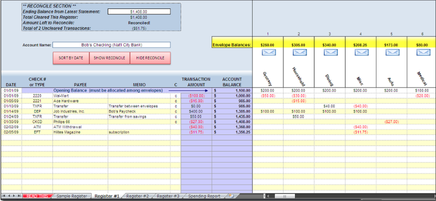
Task: Click check number 2220 cell
Action: pos(37,96)
